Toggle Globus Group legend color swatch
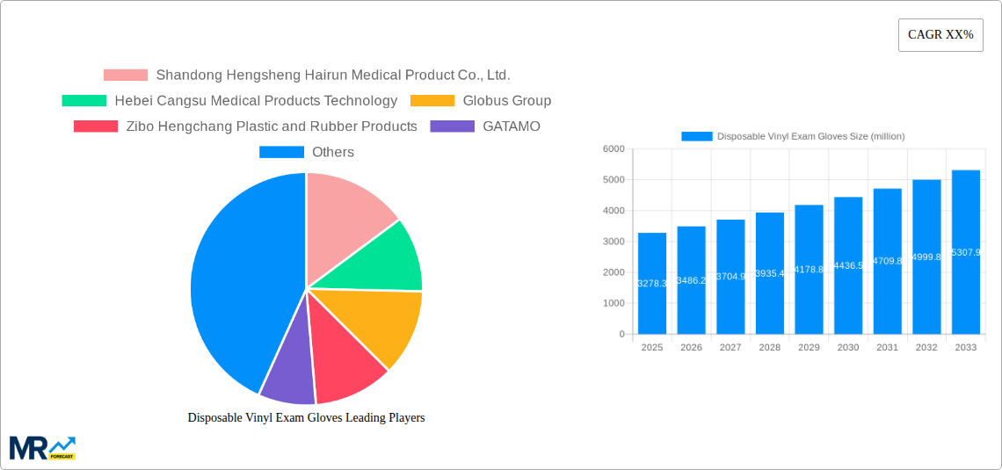This screenshot has height=470, width=1002. click(432, 101)
